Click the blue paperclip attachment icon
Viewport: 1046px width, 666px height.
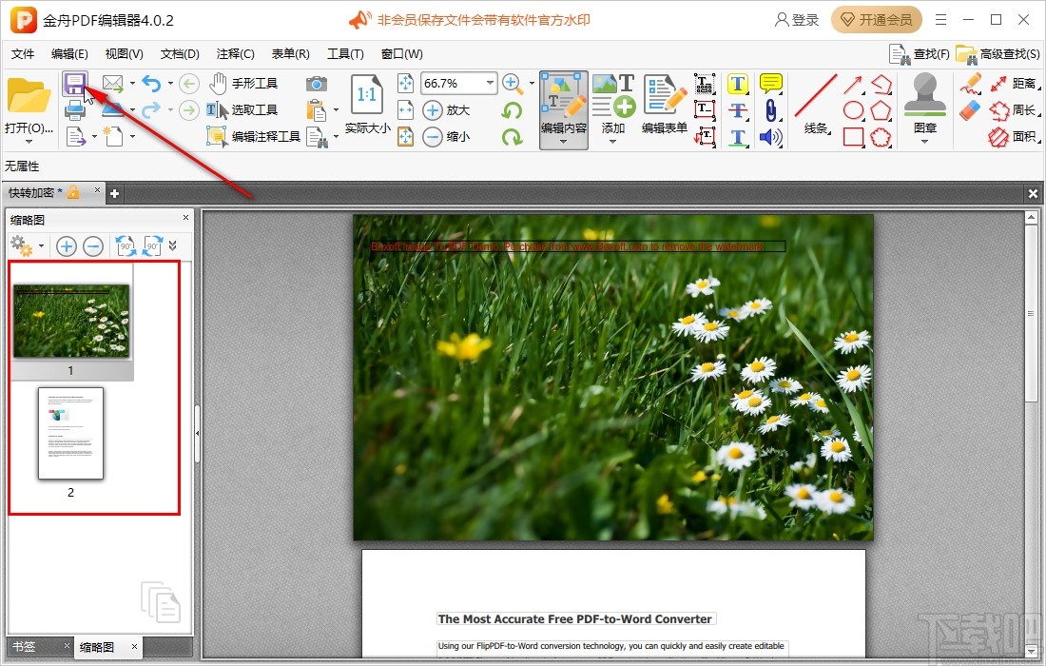(x=771, y=110)
